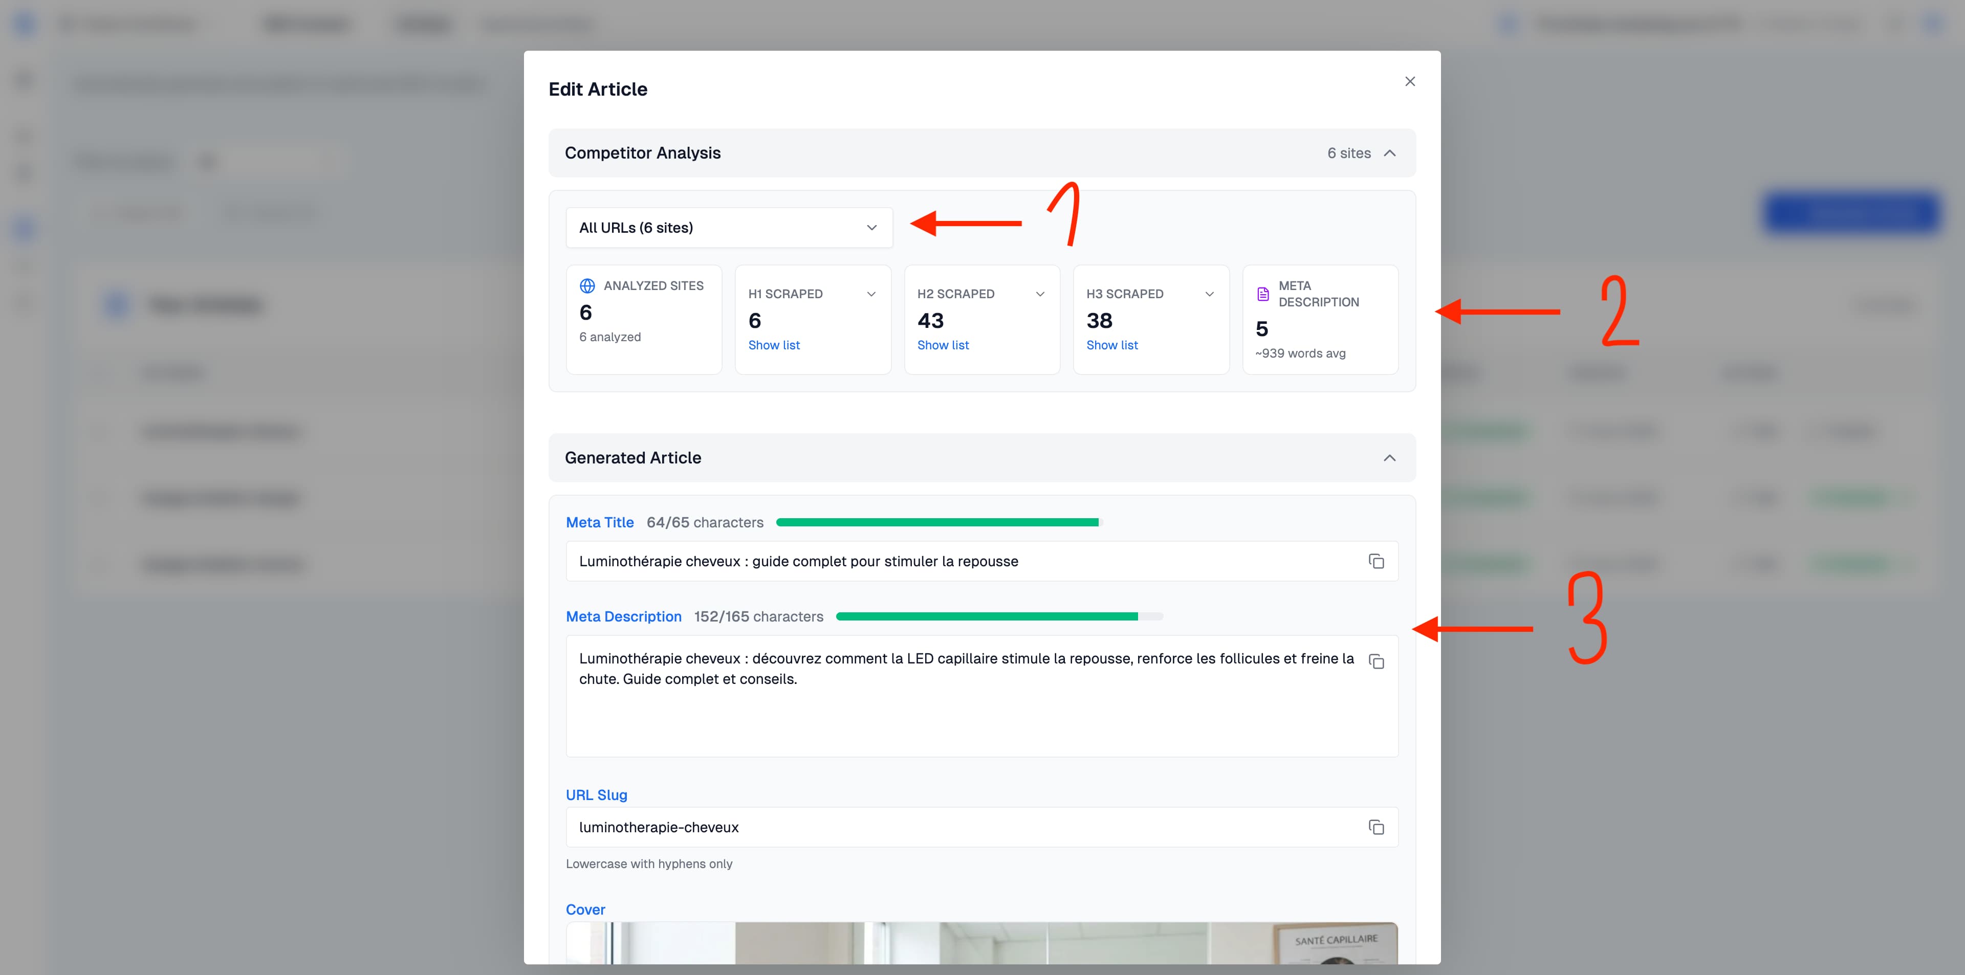Copy the Meta Description text
1965x975 pixels.
tap(1376, 662)
